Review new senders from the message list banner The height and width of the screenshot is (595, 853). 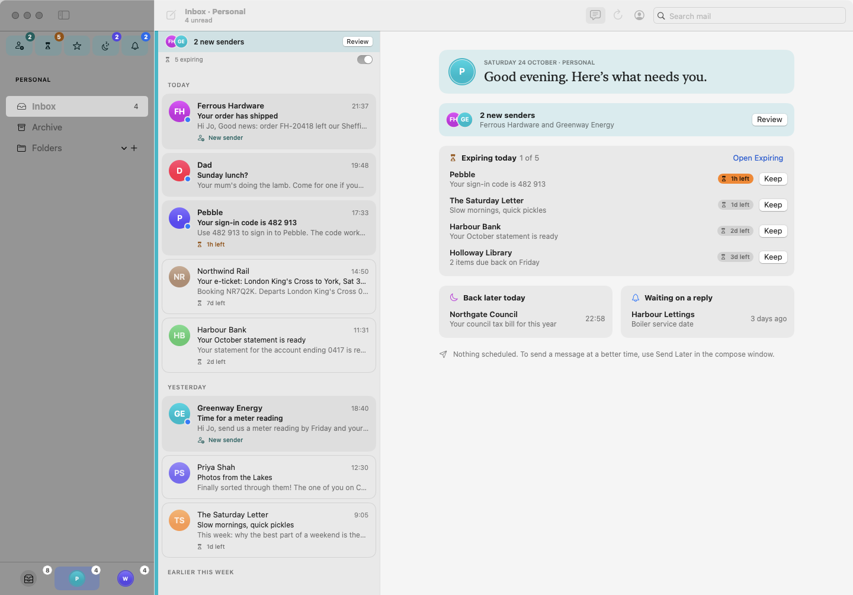(358, 41)
